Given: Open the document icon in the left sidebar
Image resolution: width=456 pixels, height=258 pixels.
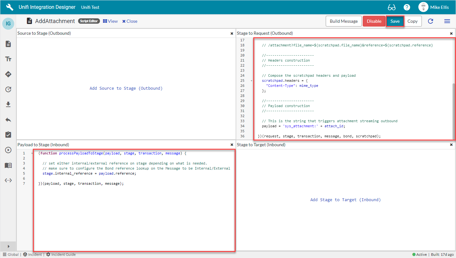Looking at the screenshot, I should pos(8,44).
